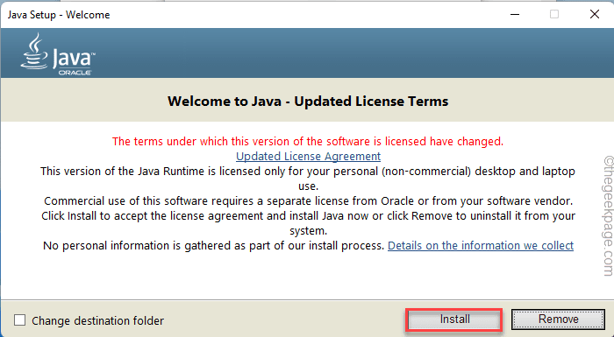Click the Commercial use license requirement sentence
This screenshot has height=337, width=614.
308,201
